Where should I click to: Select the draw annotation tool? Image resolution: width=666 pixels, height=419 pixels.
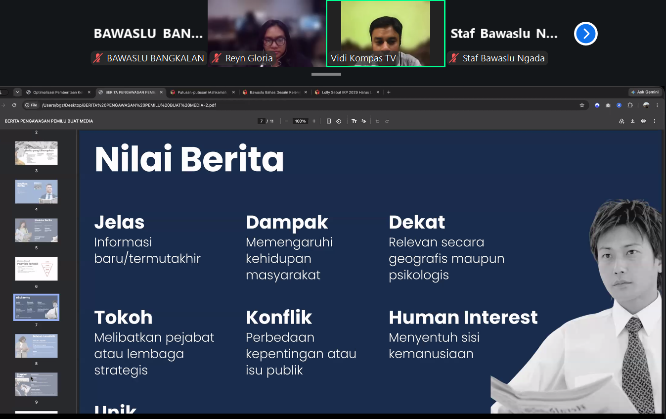(x=364, y=121)
